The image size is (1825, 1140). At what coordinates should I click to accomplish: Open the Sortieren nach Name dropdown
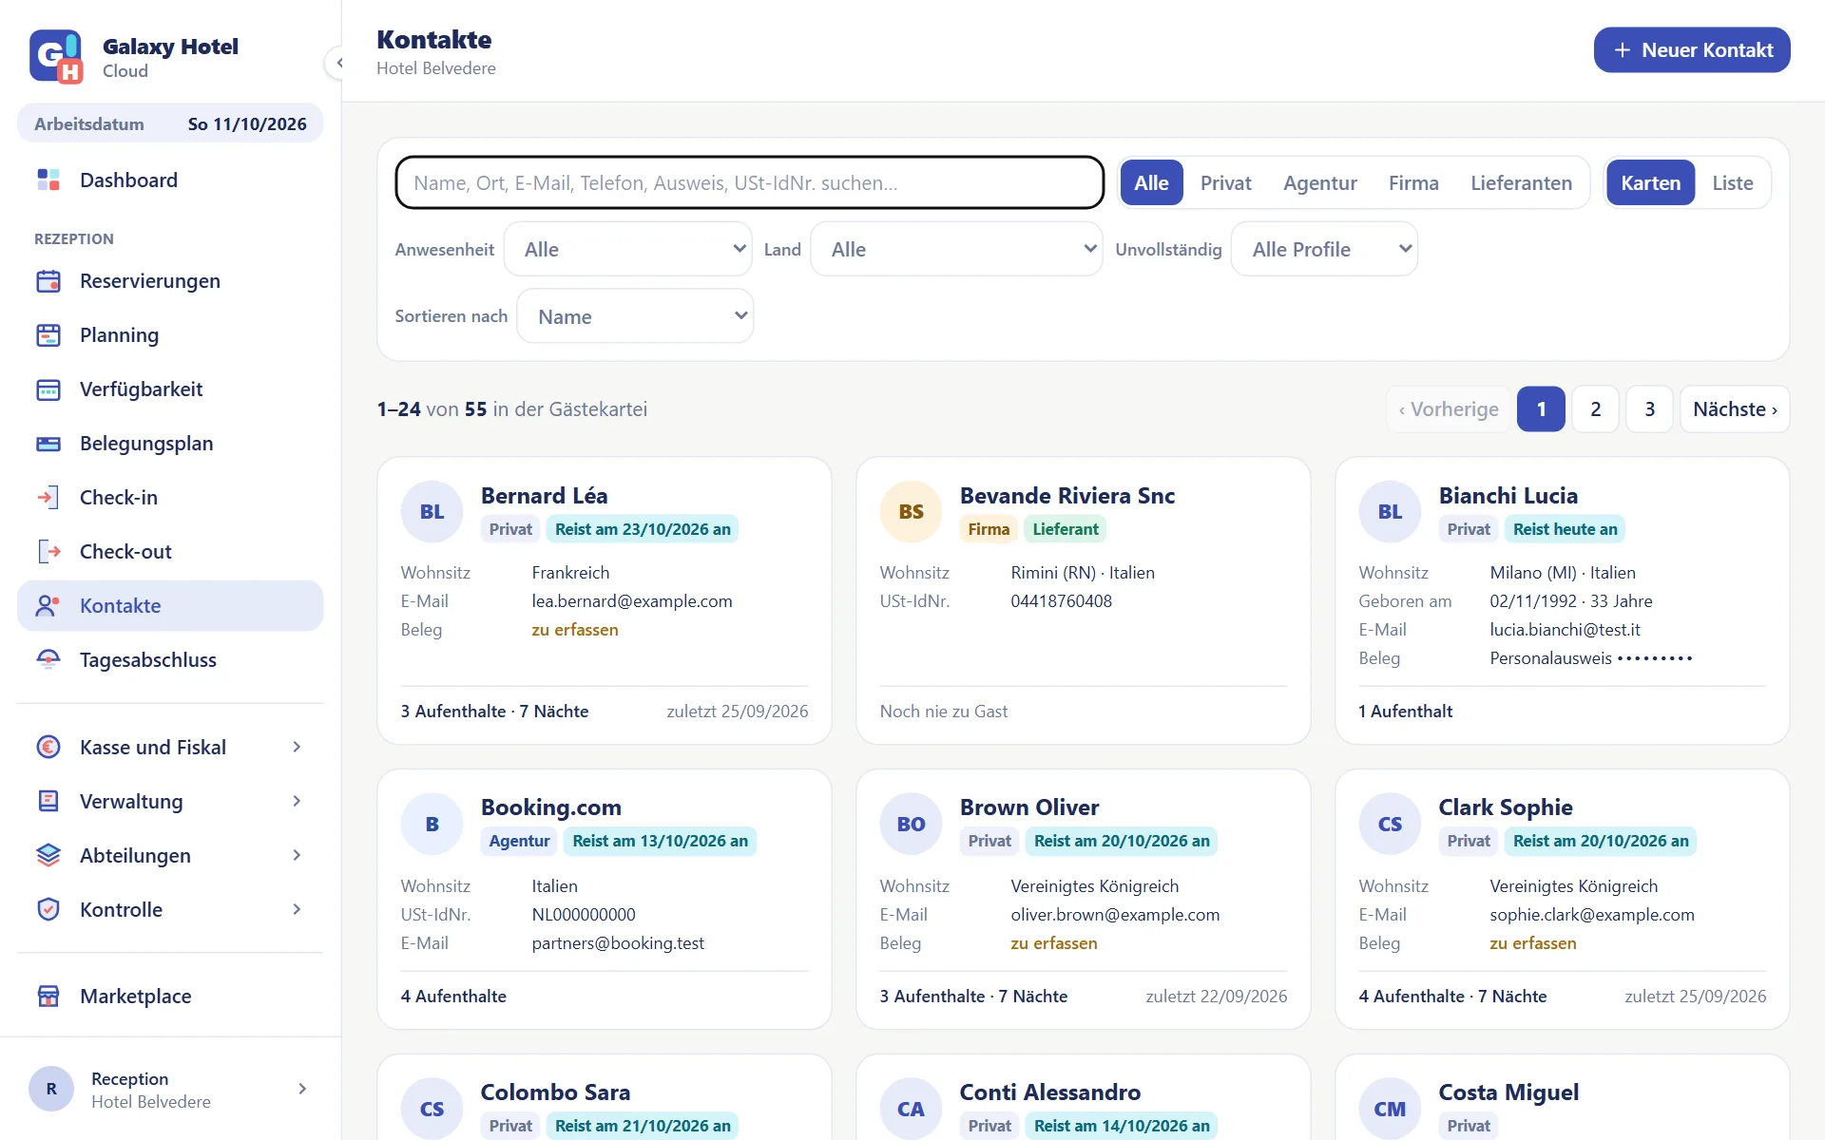tap(635, 316)
